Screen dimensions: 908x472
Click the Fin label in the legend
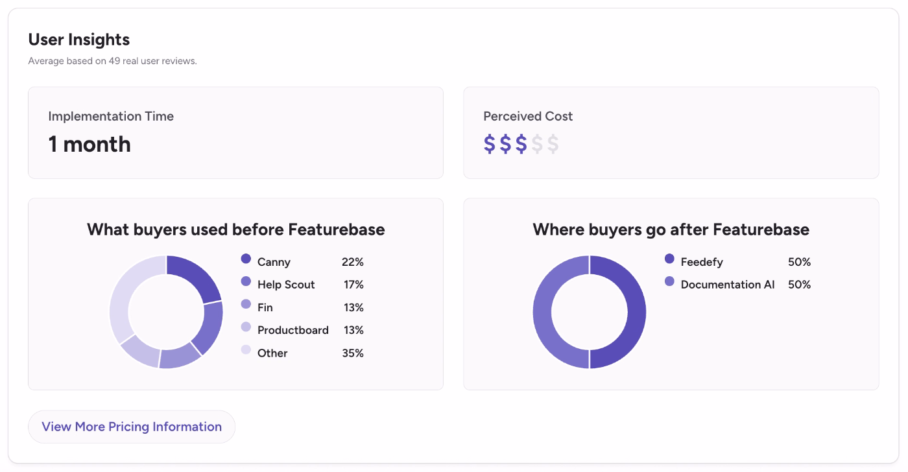coord(265,307)
